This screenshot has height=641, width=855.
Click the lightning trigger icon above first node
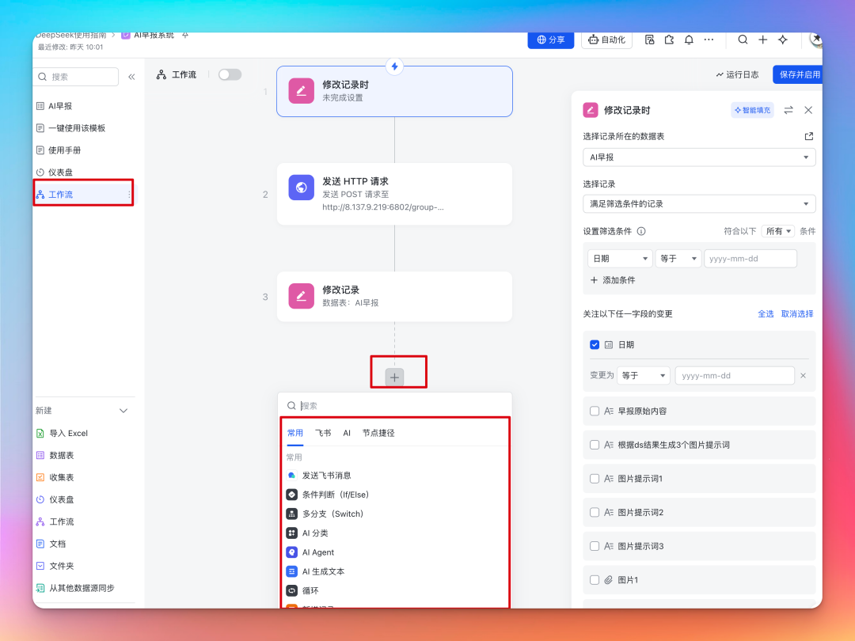394,66
